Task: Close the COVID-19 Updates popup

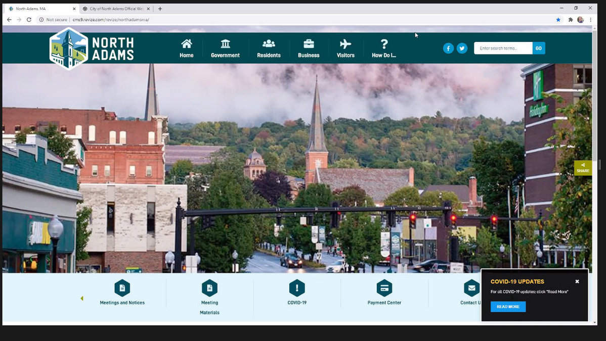Action: (577, 281)
